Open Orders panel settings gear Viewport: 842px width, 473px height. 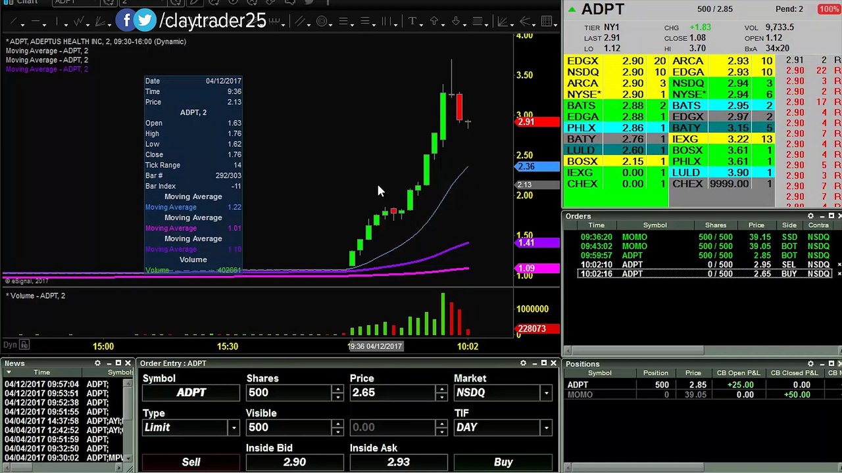coord(810,216)
